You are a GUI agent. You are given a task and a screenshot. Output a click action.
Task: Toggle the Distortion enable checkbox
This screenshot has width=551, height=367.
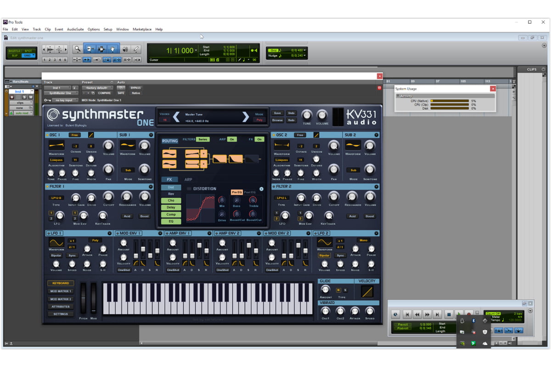pos(189,189)
